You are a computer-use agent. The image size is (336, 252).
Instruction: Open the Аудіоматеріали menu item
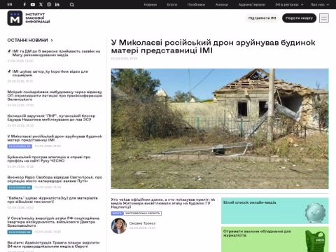click(x=252, y=5)
